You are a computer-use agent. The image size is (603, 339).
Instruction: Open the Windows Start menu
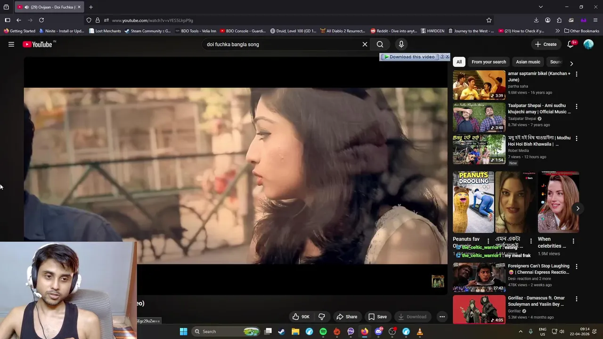pos(183,331)
